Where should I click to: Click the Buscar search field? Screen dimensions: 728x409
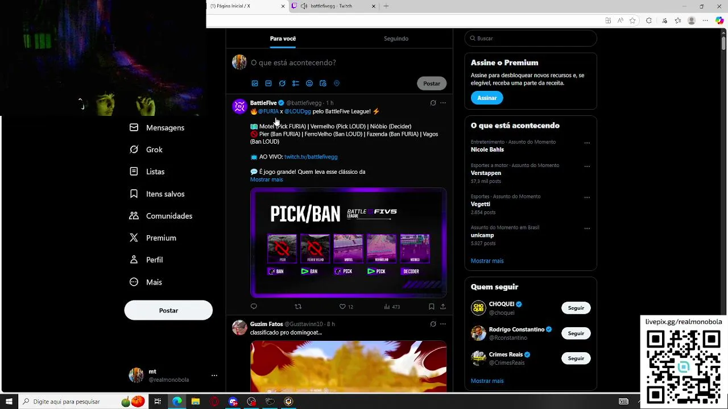pyautogui.click(x=531, y=38)
